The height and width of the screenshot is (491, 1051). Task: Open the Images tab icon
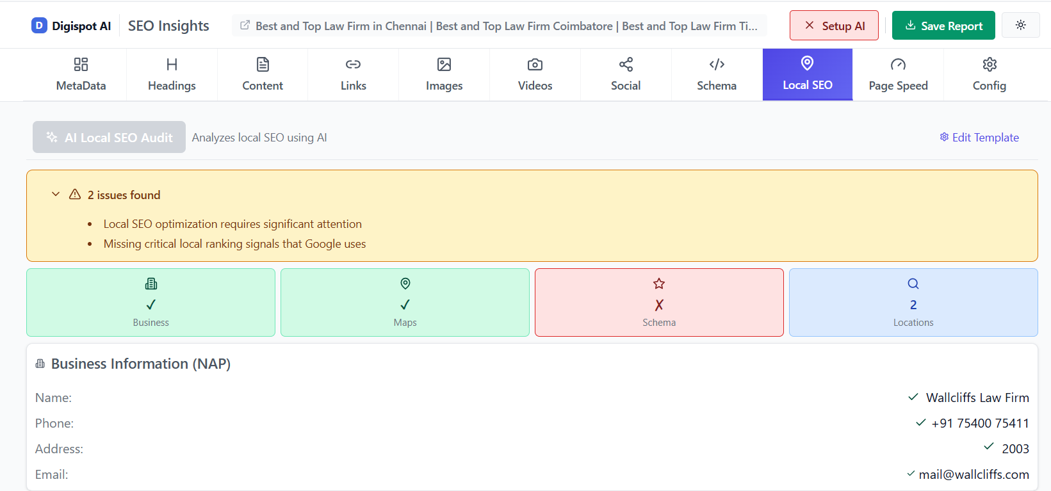pyautogui.click(x=444, y=65)
